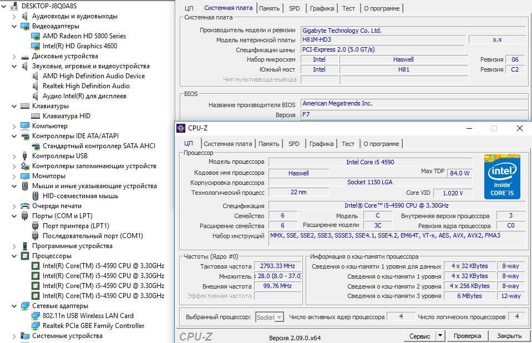This screenshot has width=532, height=343.
Task: Click the Системные устройства folder icon
Action: point(25,336)
